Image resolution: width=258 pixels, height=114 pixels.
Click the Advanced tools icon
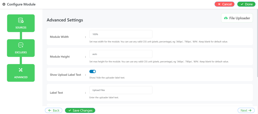click(x=21, y=70)
